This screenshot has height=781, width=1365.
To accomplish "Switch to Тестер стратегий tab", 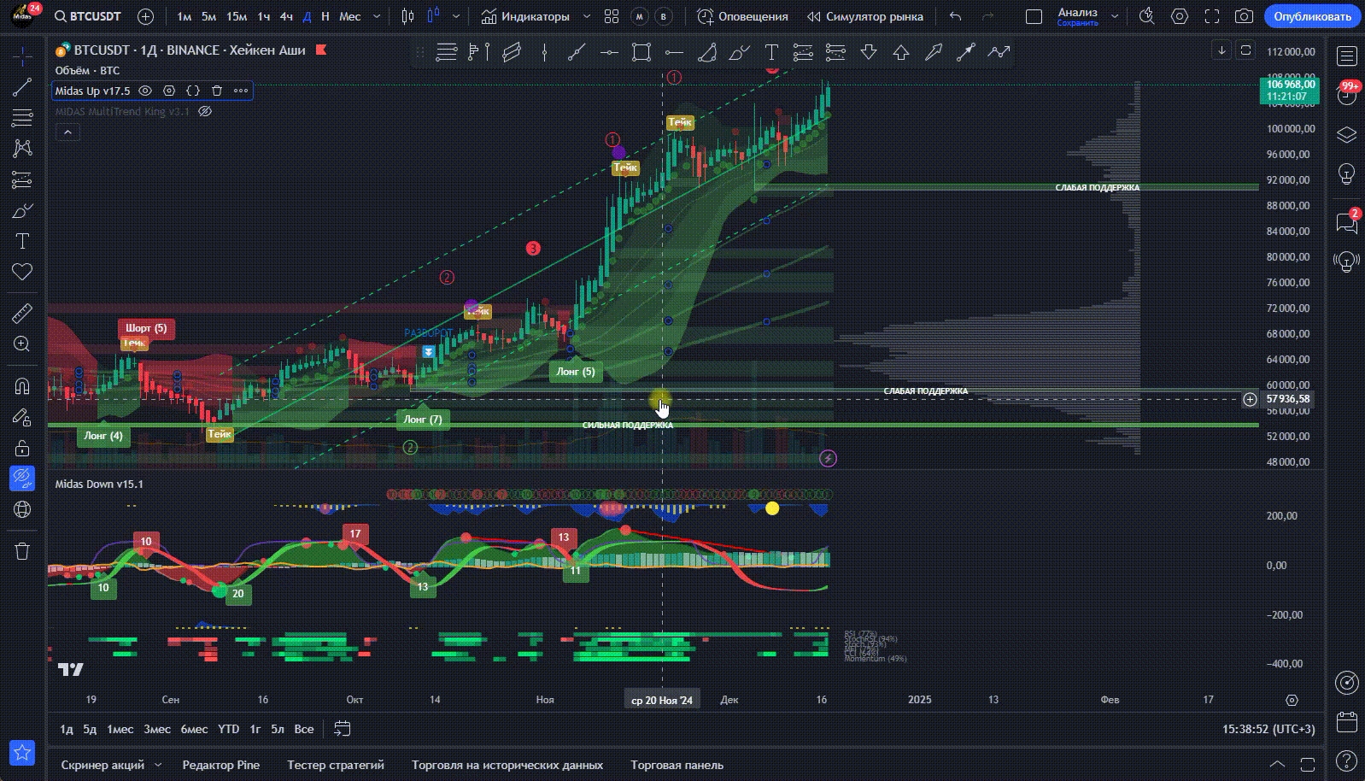I will click(x=335, y=765).
